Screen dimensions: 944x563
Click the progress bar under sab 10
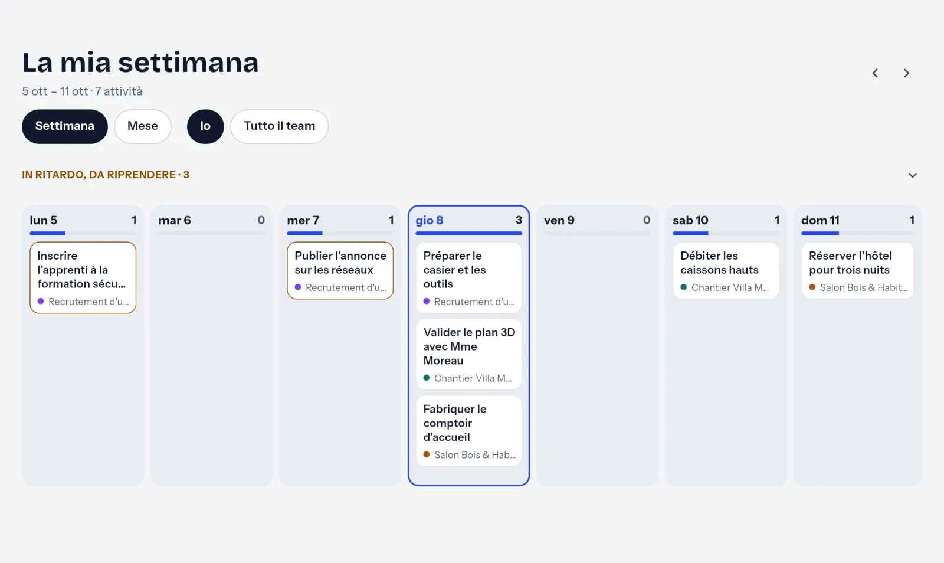tap(726, 234)
